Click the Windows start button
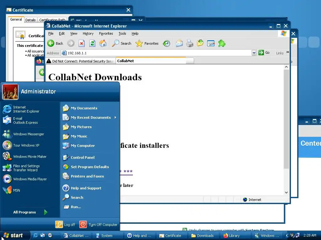321x240 pixels. [x=15, y=236]
